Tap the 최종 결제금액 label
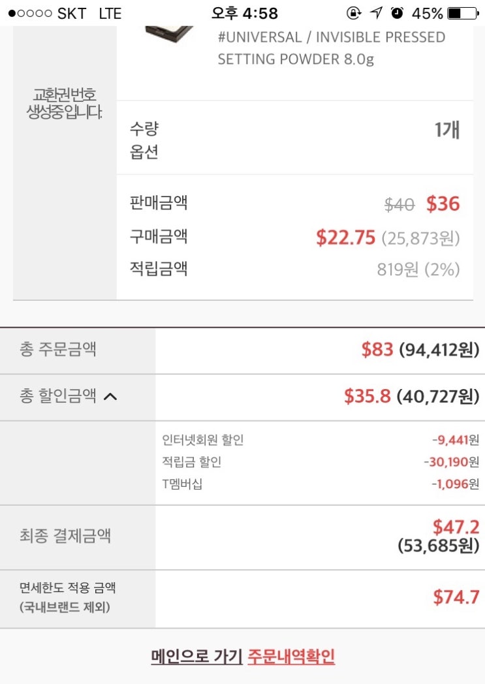The image size is (485, 684). [65, 536]
